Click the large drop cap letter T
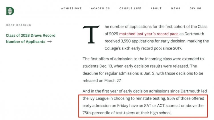214x120 pixels. (x=91, y=34)
